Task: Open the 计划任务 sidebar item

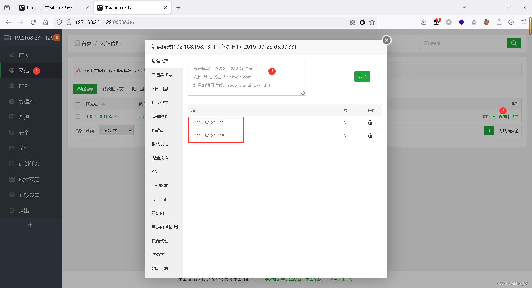Action: tap(31, 164)
